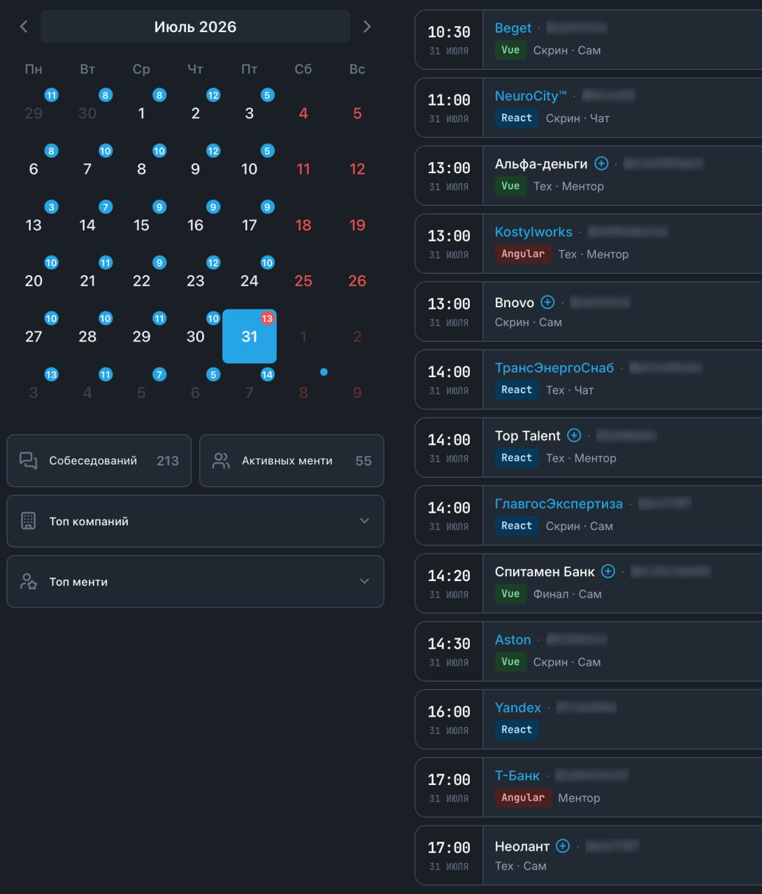Click React tag on Top Talent interview
762x894 pixels.
point(517,458)
